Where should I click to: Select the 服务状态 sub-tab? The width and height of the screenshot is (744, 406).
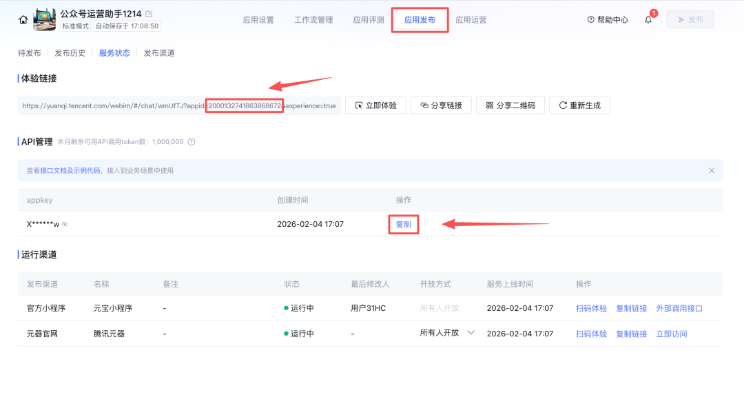[x=114, y=53]
